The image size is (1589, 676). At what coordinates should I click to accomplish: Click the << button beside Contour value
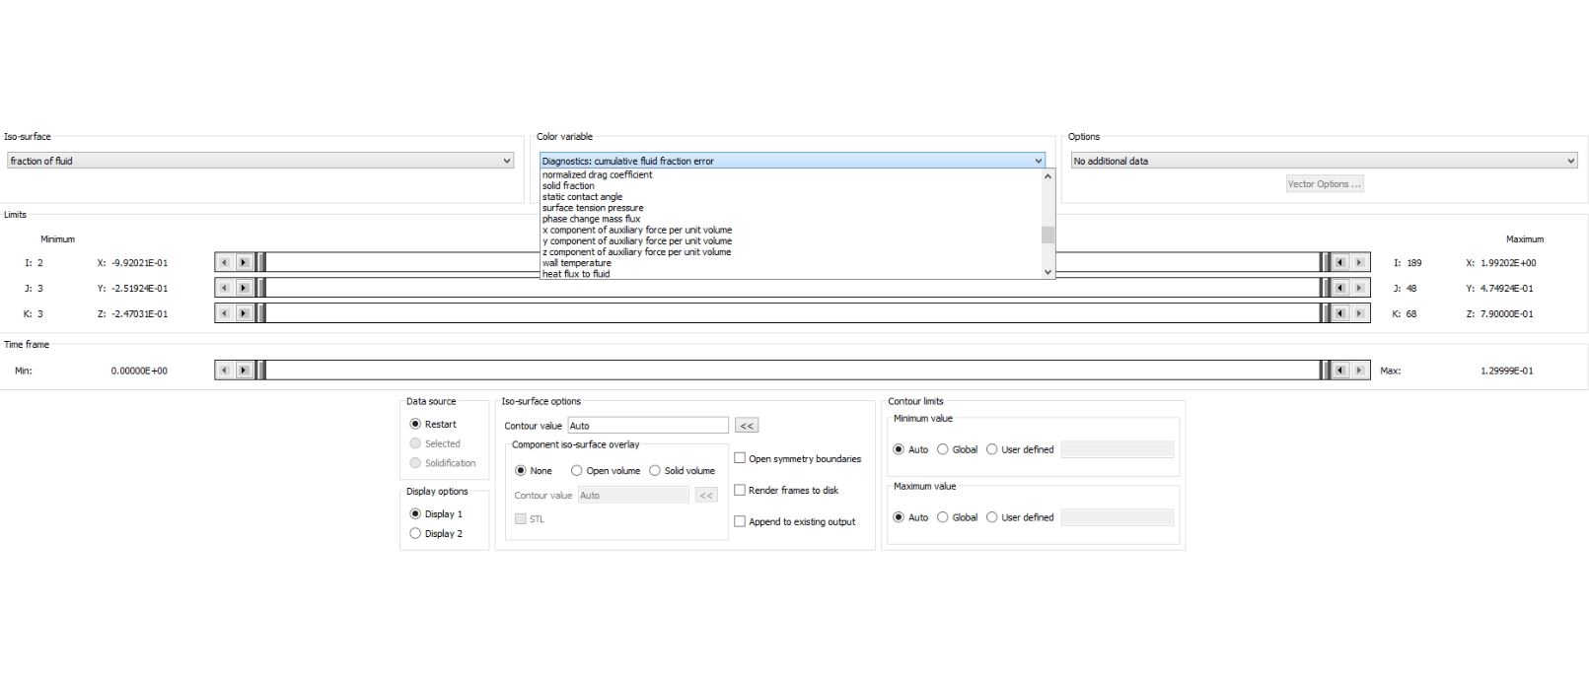(747, 426)
